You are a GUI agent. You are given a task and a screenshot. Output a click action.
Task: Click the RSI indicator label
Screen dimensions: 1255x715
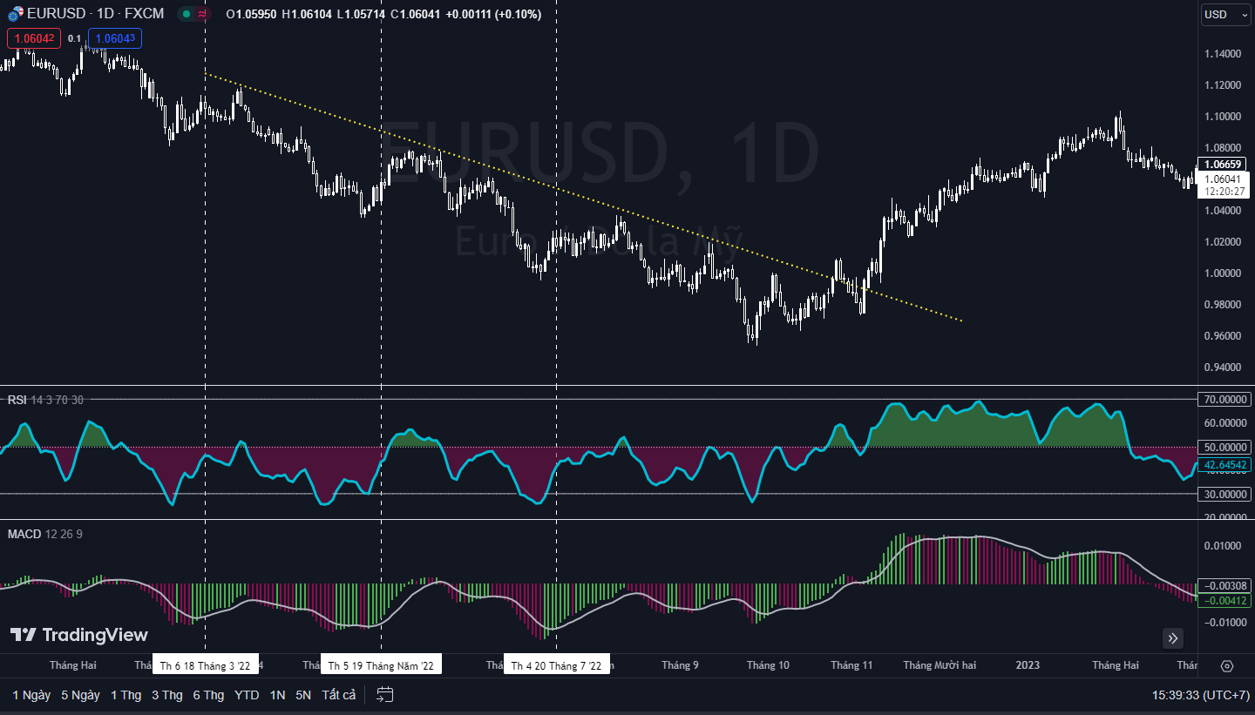17,400
